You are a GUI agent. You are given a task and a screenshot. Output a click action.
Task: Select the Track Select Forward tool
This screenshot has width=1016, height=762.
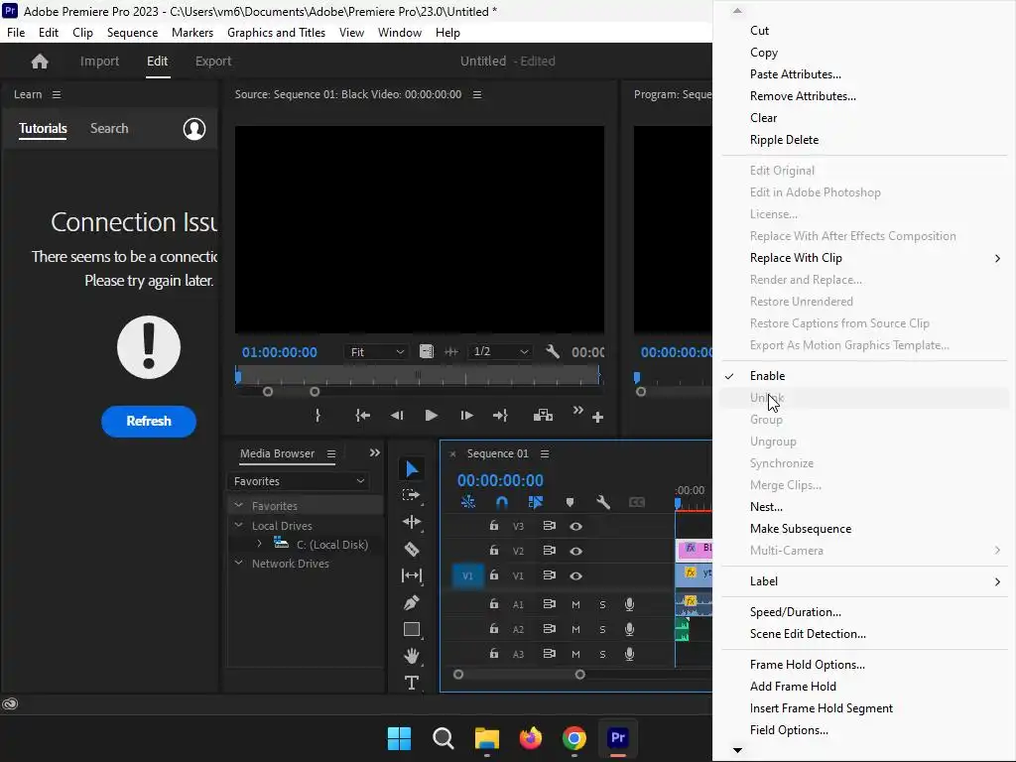tap(412, 495)
